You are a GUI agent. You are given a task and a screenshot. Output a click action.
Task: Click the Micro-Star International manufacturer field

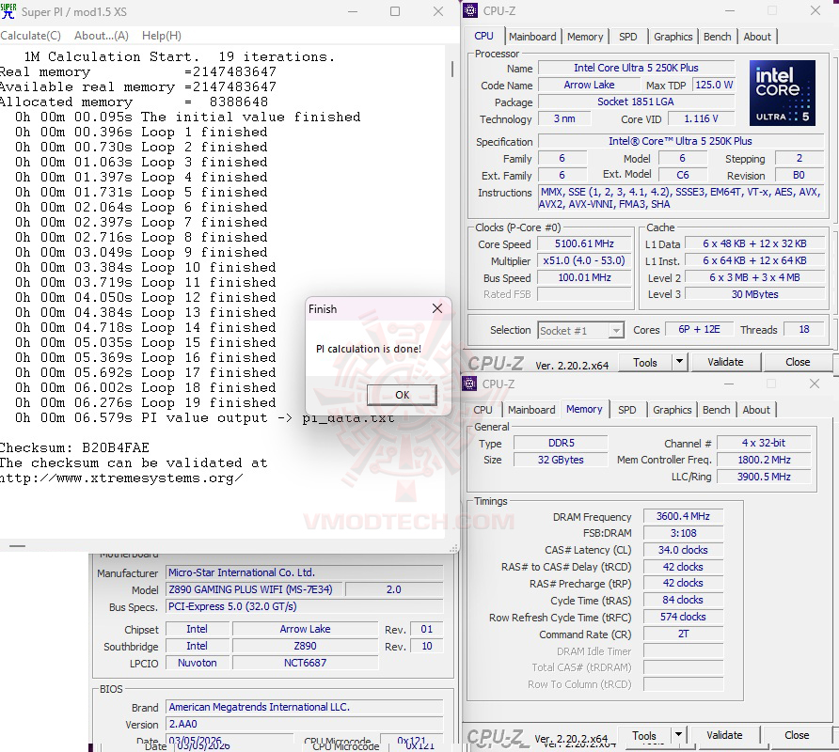(x=304, y=572)
